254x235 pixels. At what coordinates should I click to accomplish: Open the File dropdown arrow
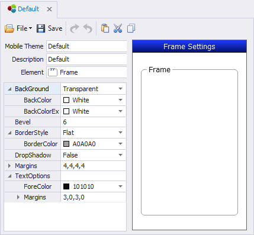click(30, 28)
